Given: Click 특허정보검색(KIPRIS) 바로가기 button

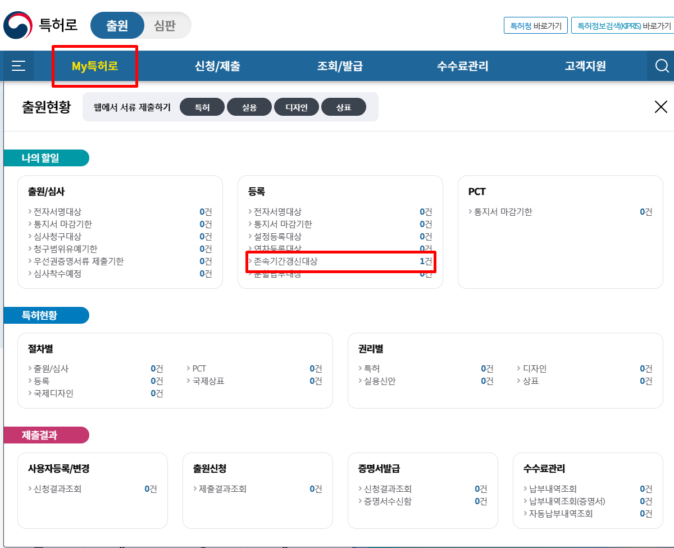Looking at the screenshot, I should pyautogui.click(x=622, y=26).
